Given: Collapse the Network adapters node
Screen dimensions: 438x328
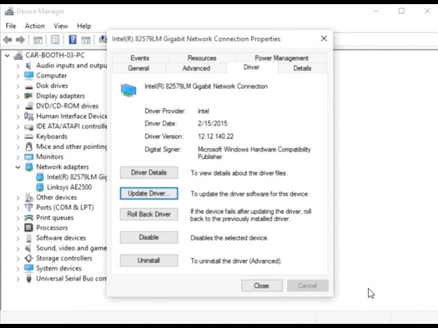Looking at the screenshot, I should (x=18, y=167).
